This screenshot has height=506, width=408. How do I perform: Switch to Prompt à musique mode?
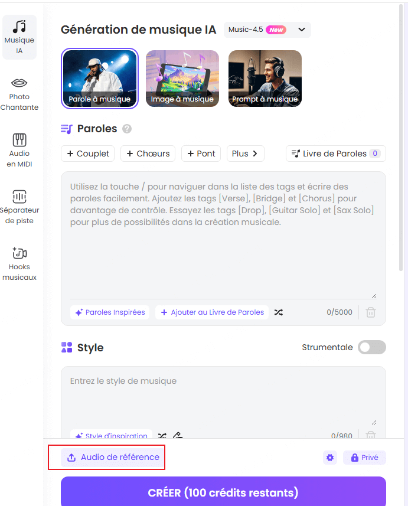point(265,79)
